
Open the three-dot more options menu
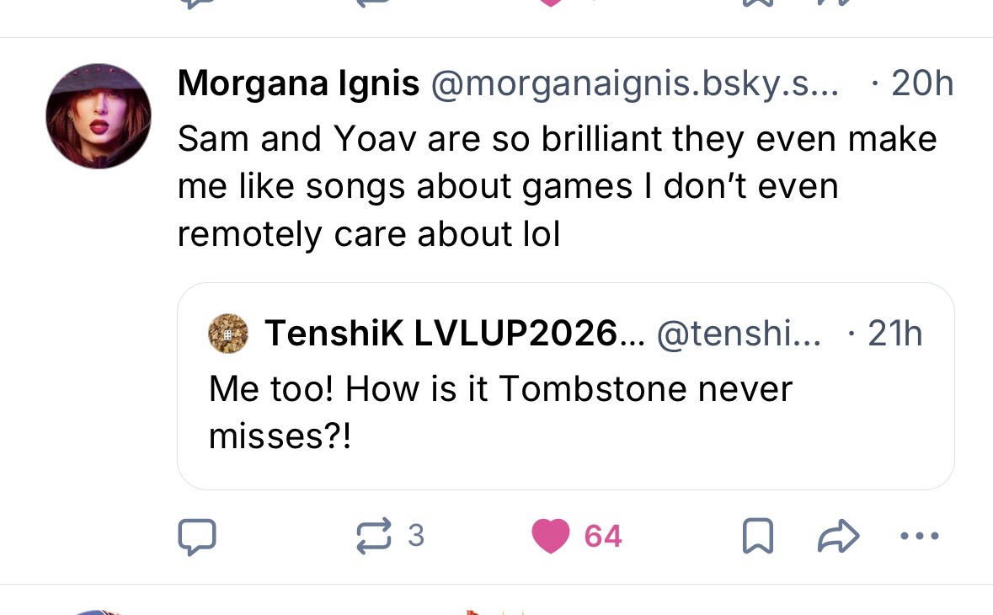(x=918, y=536)
